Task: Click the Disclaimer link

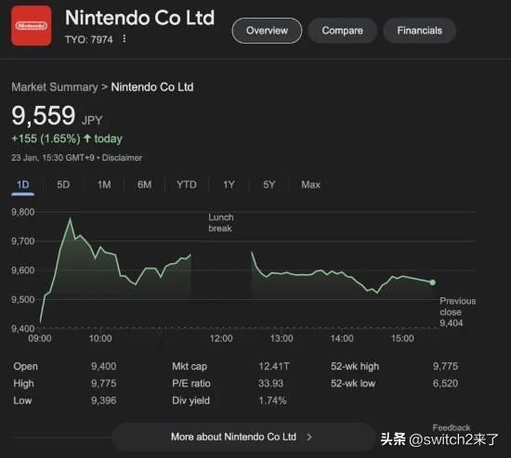Action: tap(122, 158)
